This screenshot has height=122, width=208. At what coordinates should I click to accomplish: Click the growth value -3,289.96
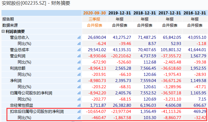(x=172, y=87)
